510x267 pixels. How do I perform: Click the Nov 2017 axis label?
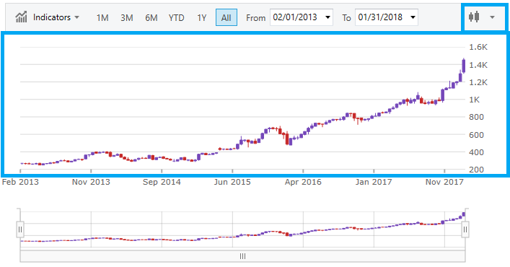(x=444, y=182)
